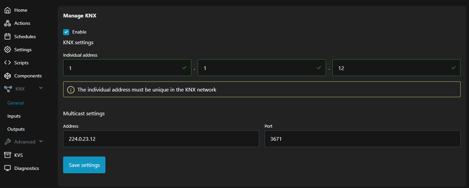Screen dimensions: 469x188
Task: Open Actions via its webhook icon
Action: 7,23
